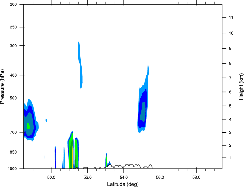Click the 10 km height label
This screenshot has width=244, height=187.
point(231,33)
